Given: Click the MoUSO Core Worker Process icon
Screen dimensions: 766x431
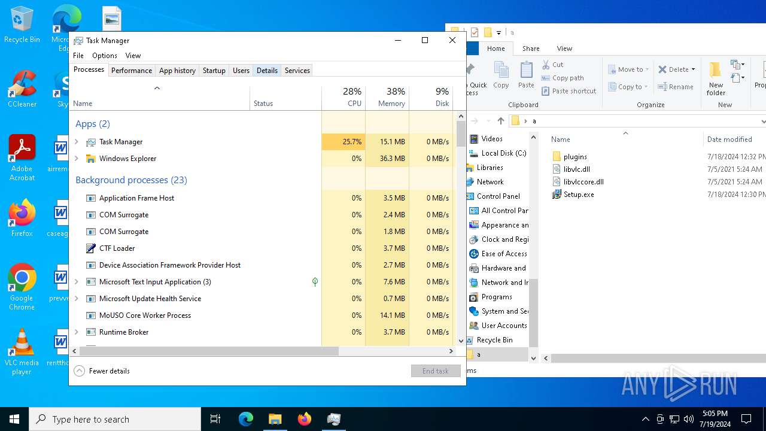Looking at the screenshot, I should point(91,315).
